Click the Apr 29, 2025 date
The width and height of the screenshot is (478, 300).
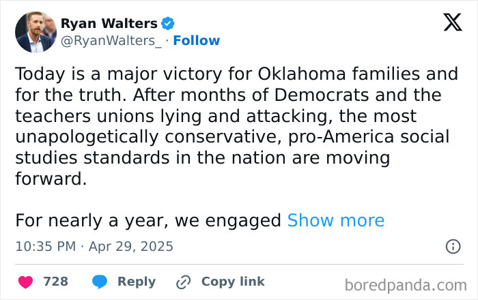click(x=130, y=246)
